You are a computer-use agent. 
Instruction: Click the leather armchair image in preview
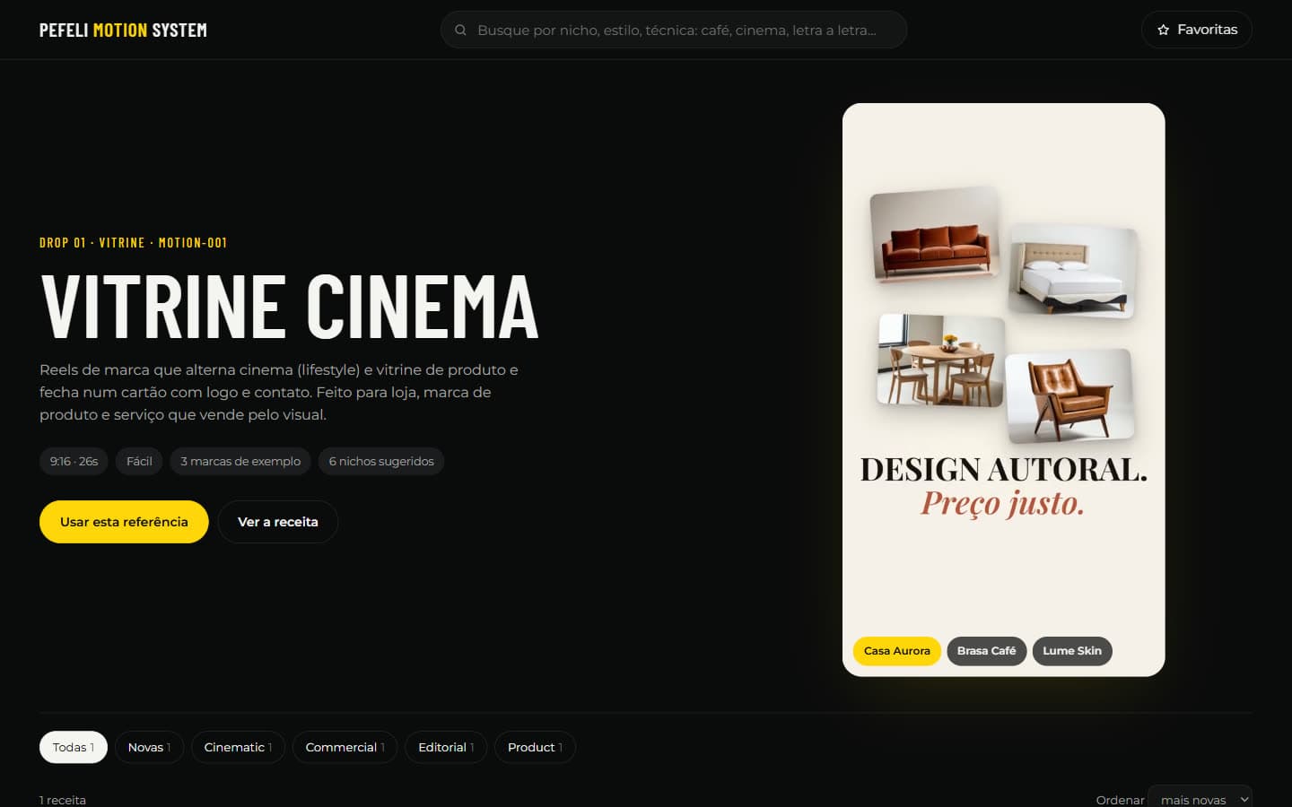[x=1069, y=396]
